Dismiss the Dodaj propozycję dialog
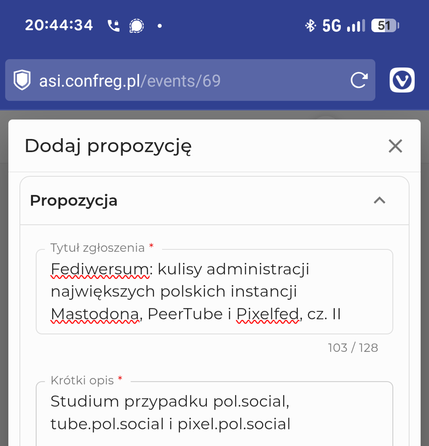 tap(395, 146)
